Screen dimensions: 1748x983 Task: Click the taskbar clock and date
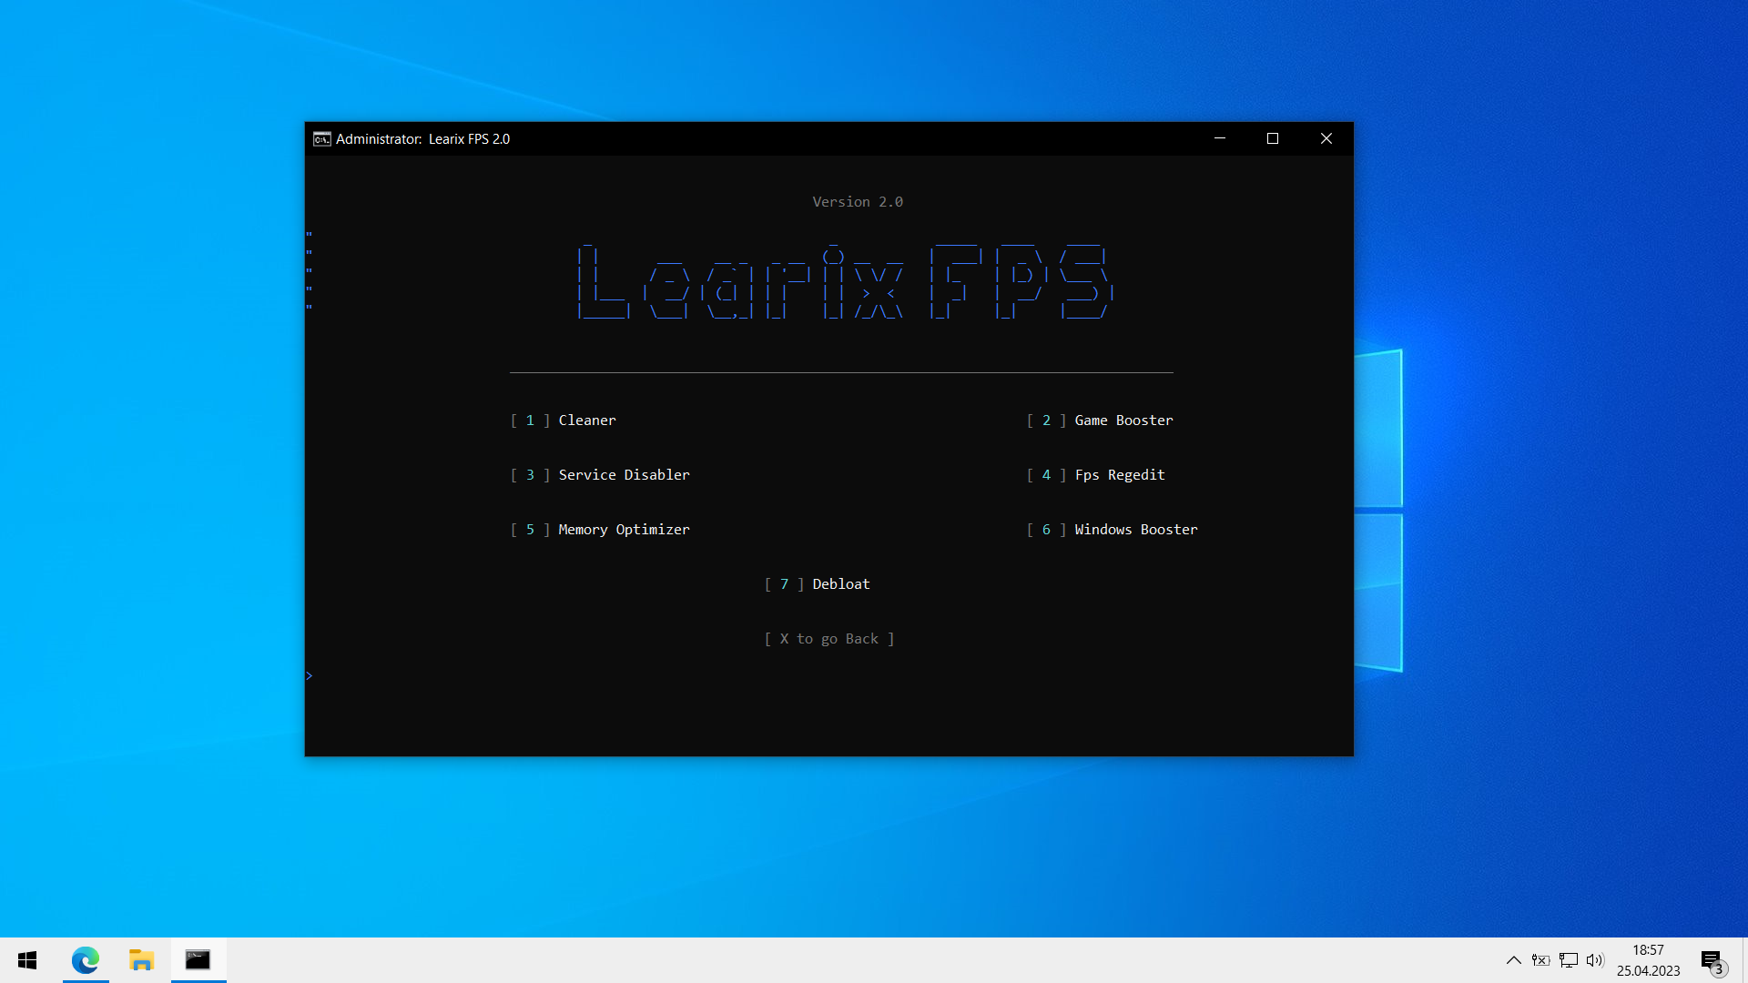[1648, 960]
